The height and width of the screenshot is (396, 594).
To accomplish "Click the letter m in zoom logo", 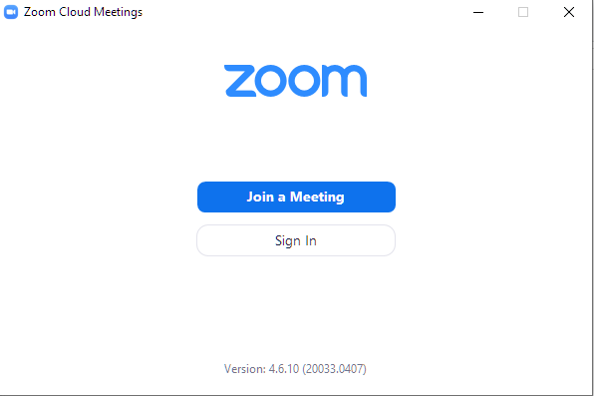I will coord(345,81).
